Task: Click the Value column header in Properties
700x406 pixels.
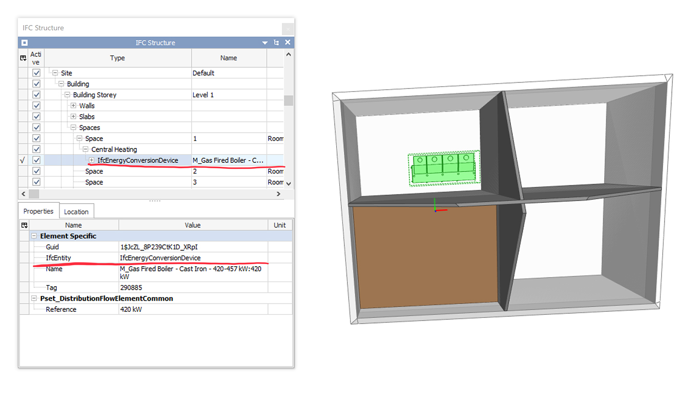Action: click(193, 225)
